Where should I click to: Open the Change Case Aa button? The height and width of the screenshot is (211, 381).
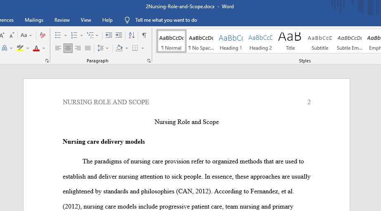[x=24, y=35]
